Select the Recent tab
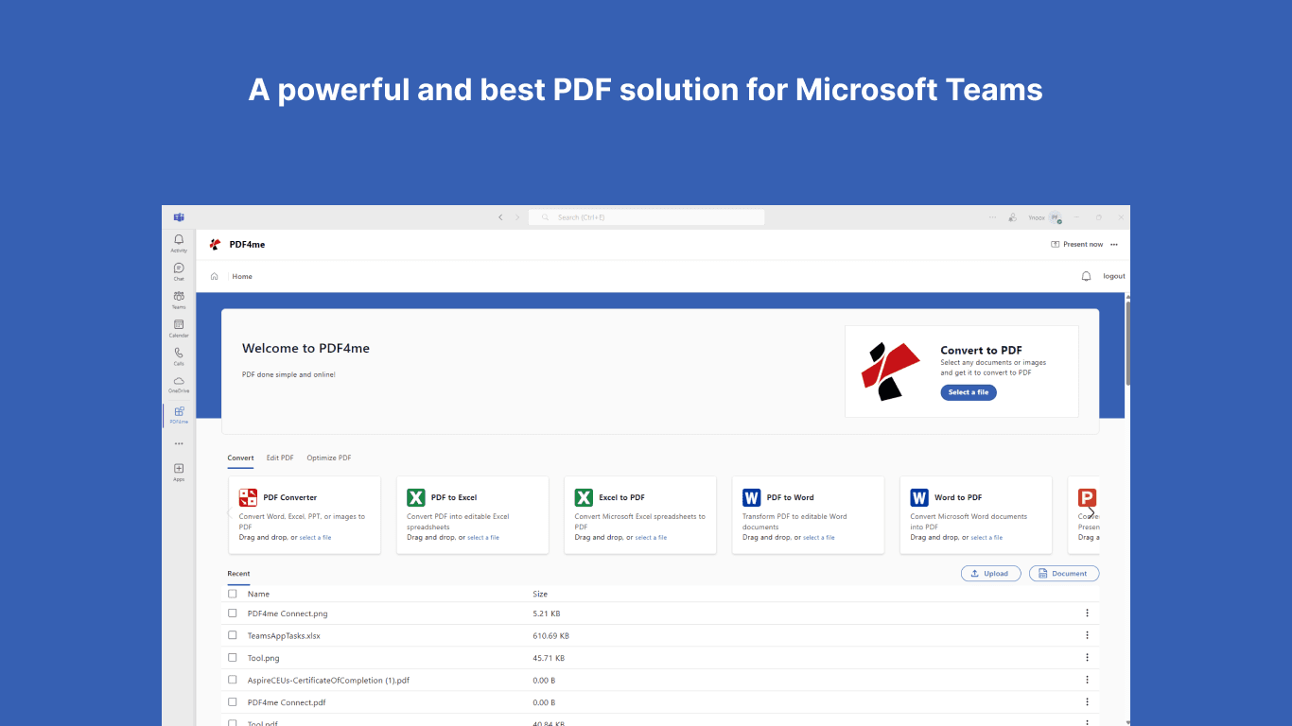 tap(238, 574)
